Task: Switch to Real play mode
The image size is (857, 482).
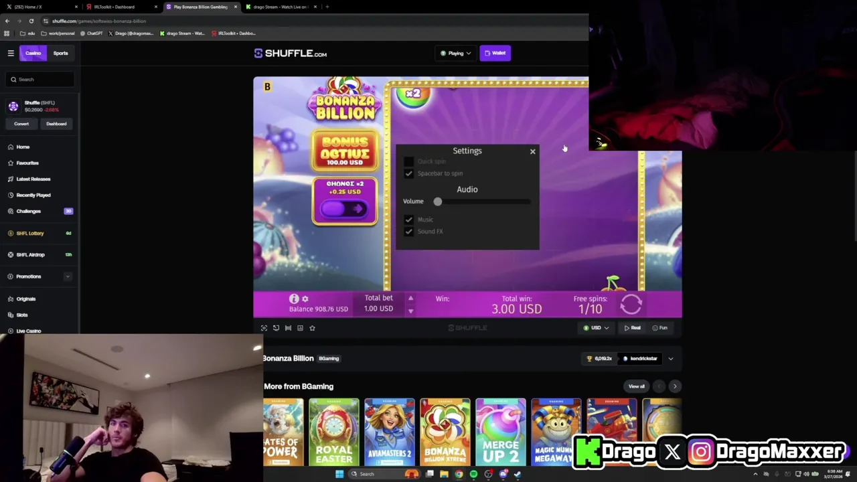Action: [632, 328]
